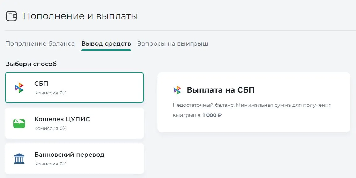Viewport: 356px width, 178px height.
Task: Select the active Вывод средств tab
Action: (106, 43)
